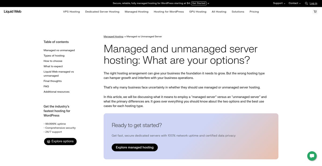Jump to Managed vs unmanaged section

pyautogui.click(x=59, y=50)
